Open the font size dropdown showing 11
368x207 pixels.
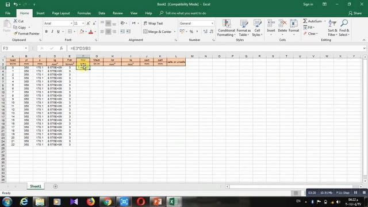(x=83, y=24)
